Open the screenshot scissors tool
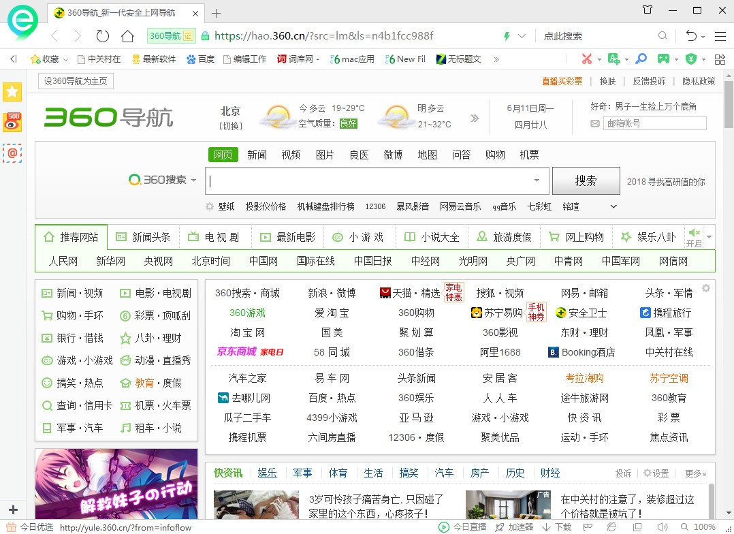734x534 pixels. (x=587, y=59)
